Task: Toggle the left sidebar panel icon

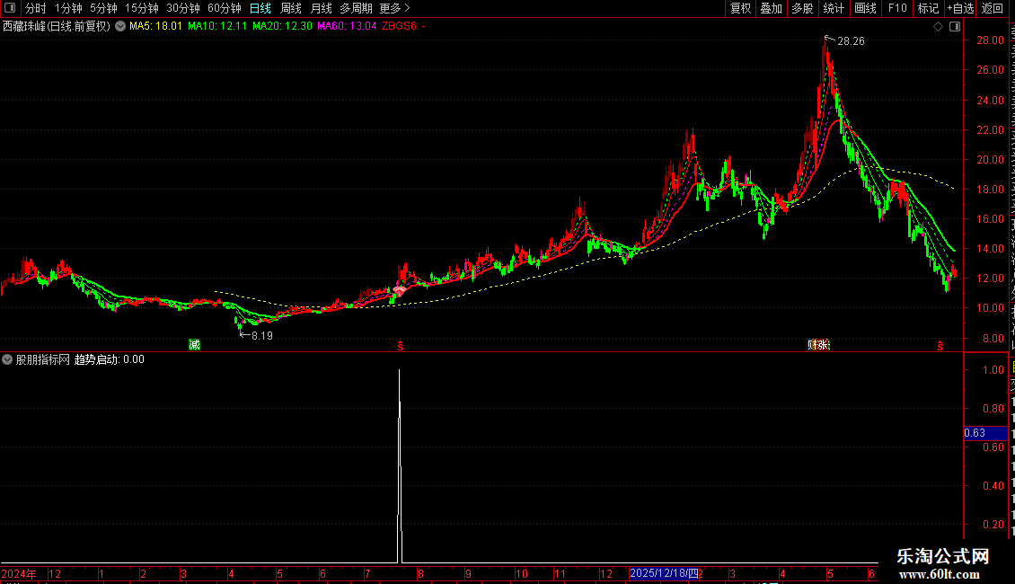Action: coord(10,8)
